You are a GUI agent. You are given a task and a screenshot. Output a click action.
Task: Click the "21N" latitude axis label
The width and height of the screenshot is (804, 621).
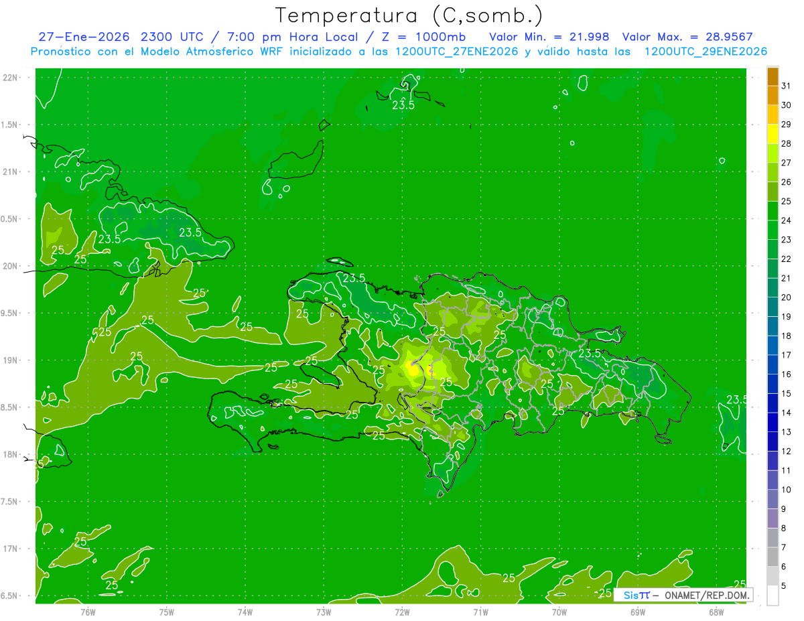coord(10,172)
